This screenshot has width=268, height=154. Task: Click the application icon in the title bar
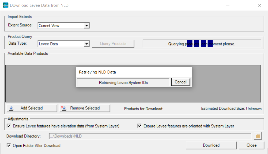pyautogui.click(x=5, y=5)
